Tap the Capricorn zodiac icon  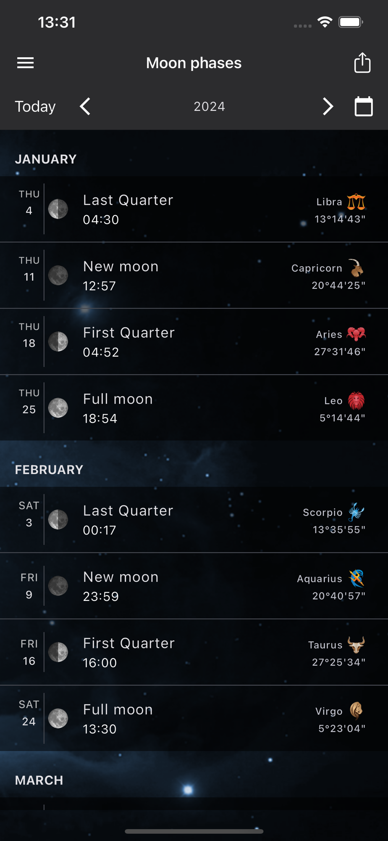357,268
